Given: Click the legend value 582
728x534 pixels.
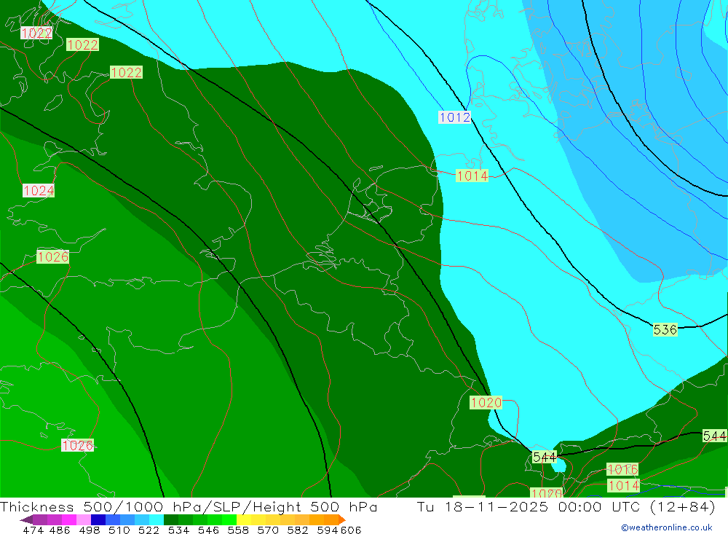Looking at the screenshot, I should (297, 530).
